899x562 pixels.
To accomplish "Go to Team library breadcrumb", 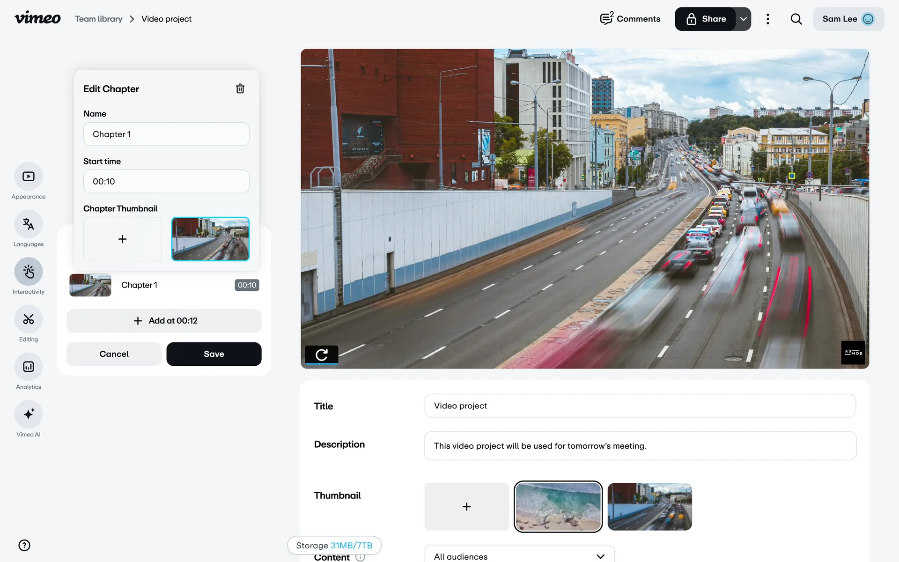I will pos(99,19).
